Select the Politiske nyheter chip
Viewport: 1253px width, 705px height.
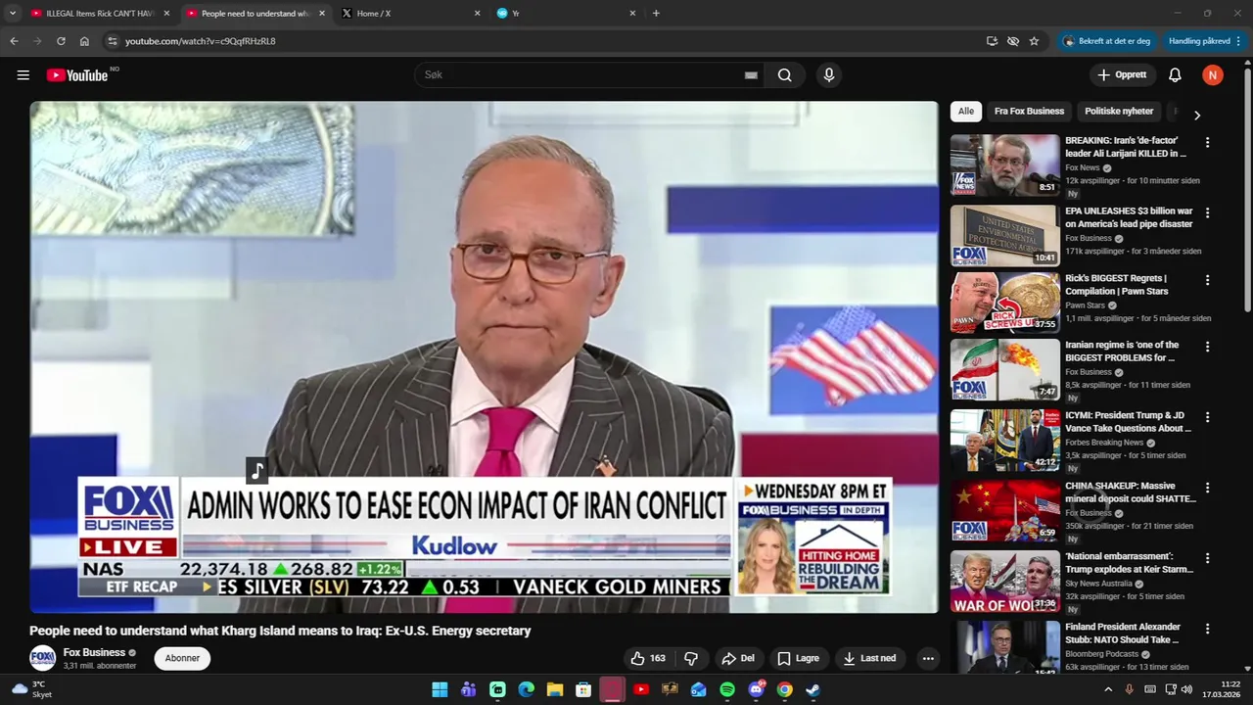[x=1119, y=112]
